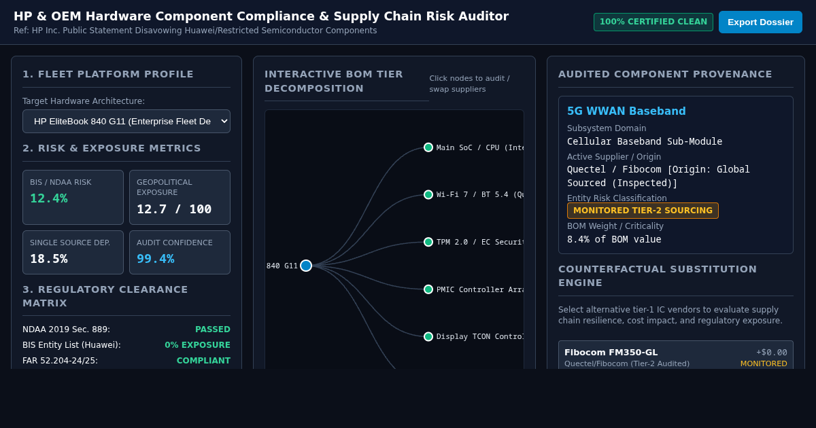Click the Geopolitical Exposure 12.7 / 100 card

coord(180,197)
